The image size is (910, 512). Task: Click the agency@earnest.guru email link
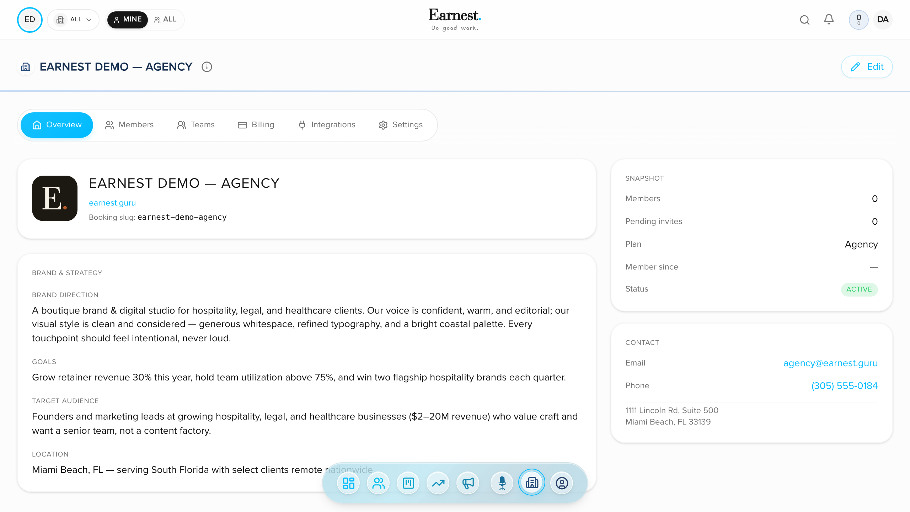coord(830,363)
